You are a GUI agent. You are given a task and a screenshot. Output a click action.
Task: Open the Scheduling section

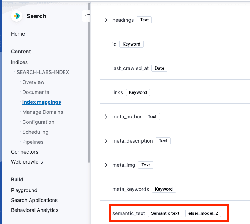point(35,132)
